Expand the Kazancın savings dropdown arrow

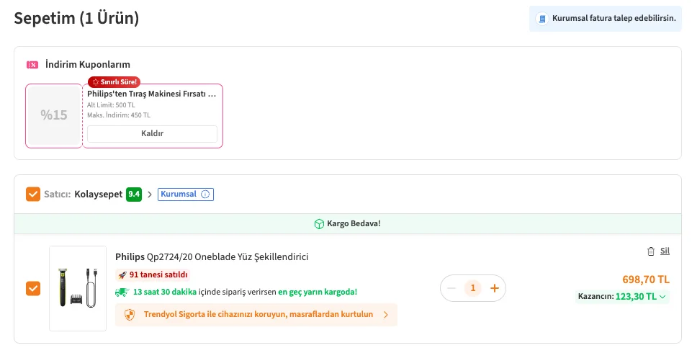pos(662,296)
